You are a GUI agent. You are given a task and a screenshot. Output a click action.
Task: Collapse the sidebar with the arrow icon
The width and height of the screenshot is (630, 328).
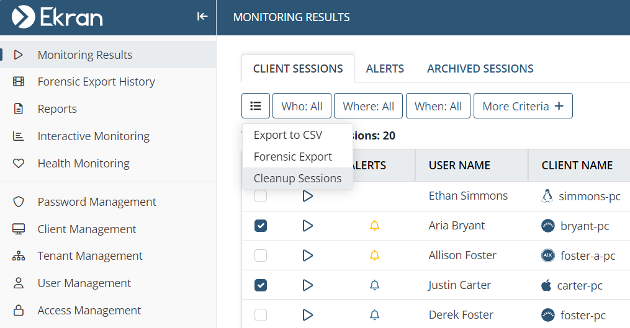tap(202, 17)
